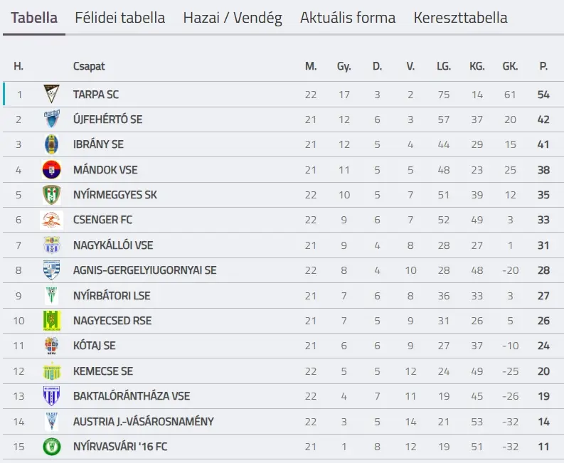
Task: Click the P. points column header
Action: (x=543, y=66)
